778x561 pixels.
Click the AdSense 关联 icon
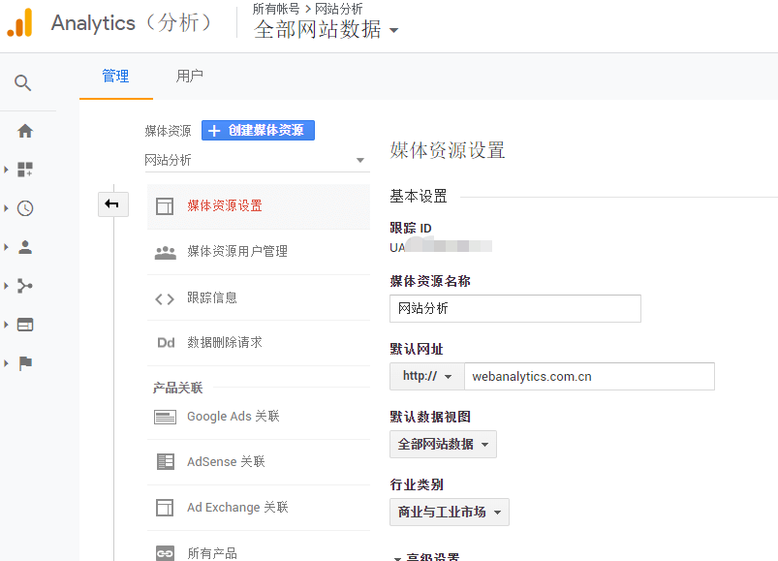(x=166, y=462)
